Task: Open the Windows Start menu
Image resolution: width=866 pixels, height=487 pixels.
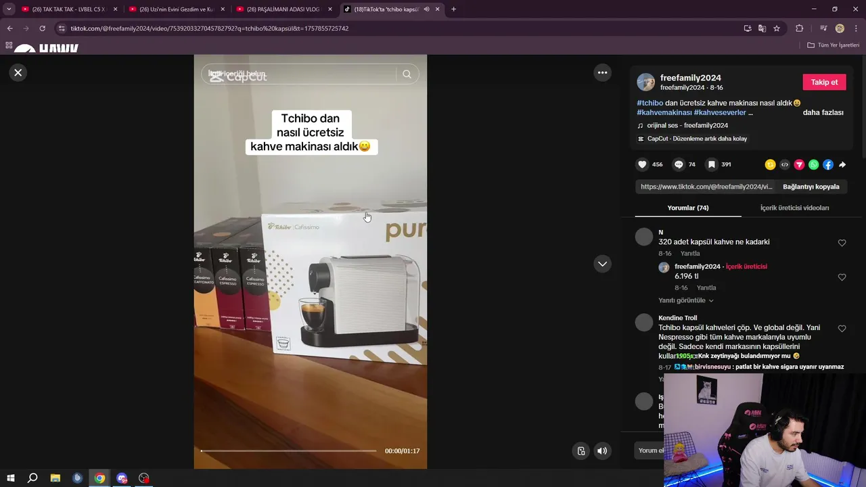Action: [x=10, y=478]
